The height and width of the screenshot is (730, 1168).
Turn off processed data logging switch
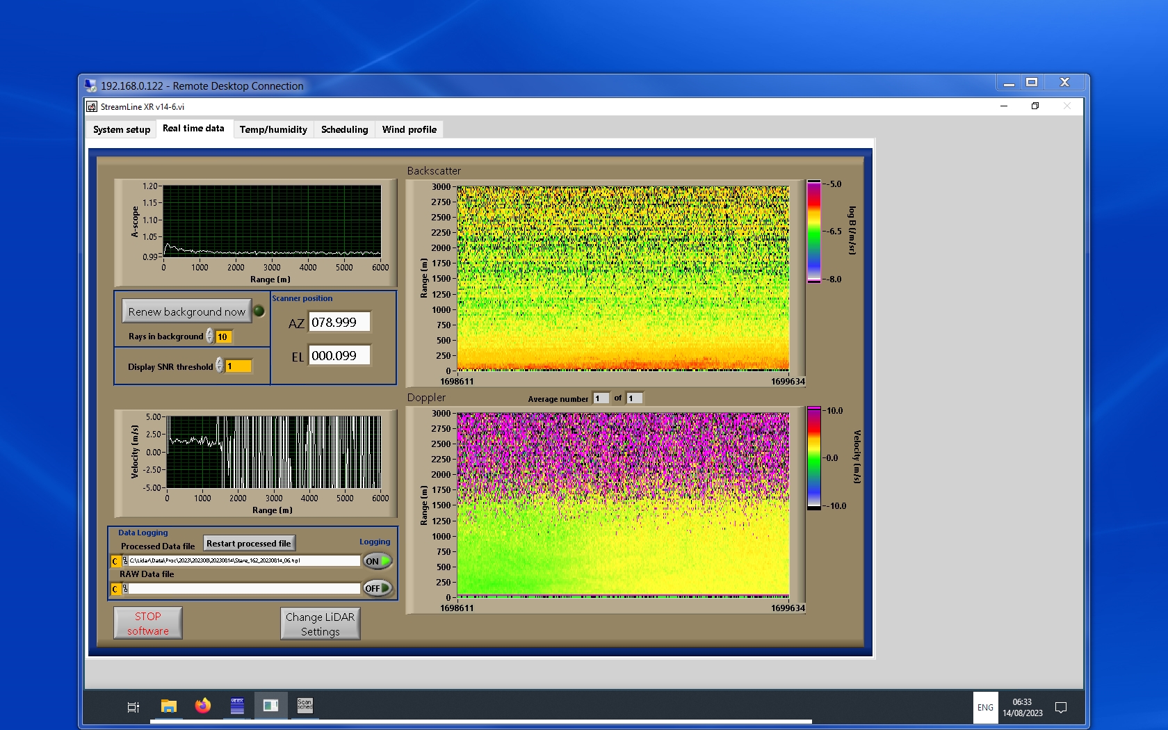378,561
